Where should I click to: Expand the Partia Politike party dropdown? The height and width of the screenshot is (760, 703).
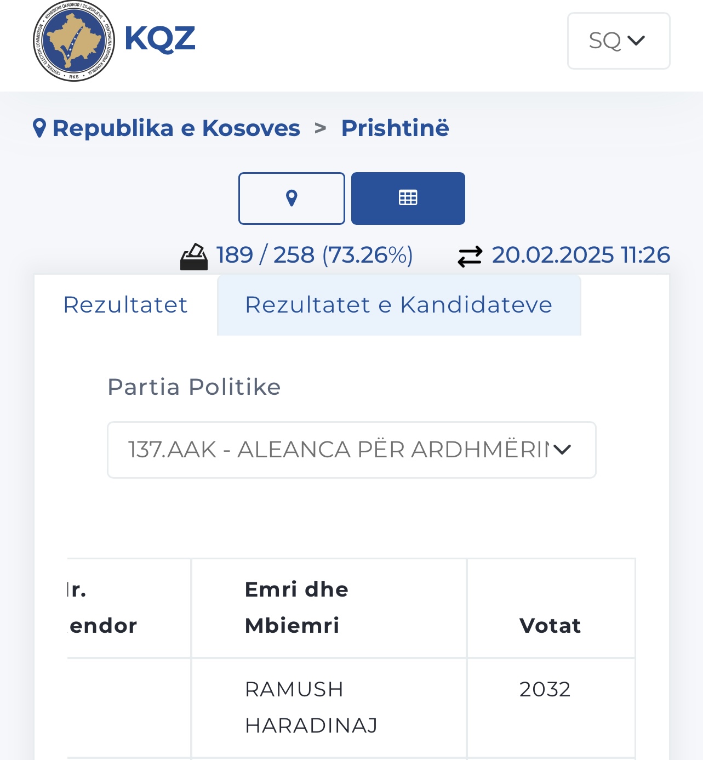(x=351, y=450)
